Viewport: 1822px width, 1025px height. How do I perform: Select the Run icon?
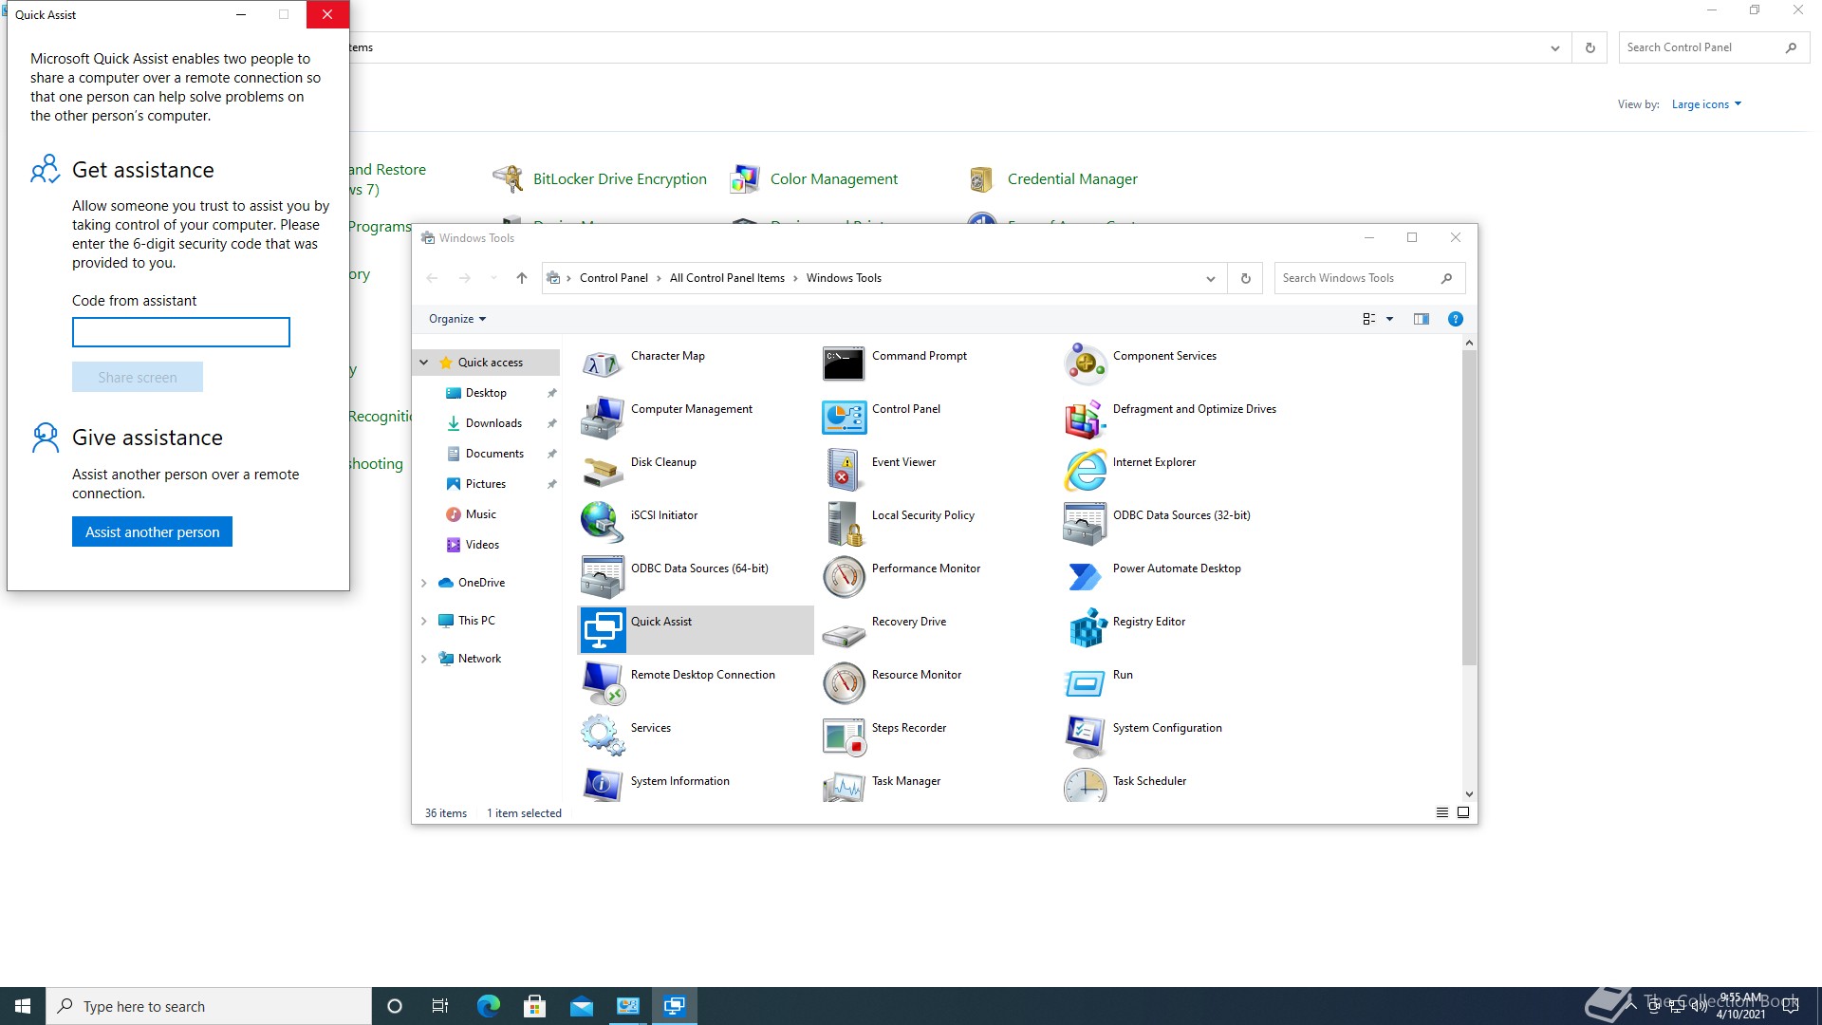(1085, 682)
